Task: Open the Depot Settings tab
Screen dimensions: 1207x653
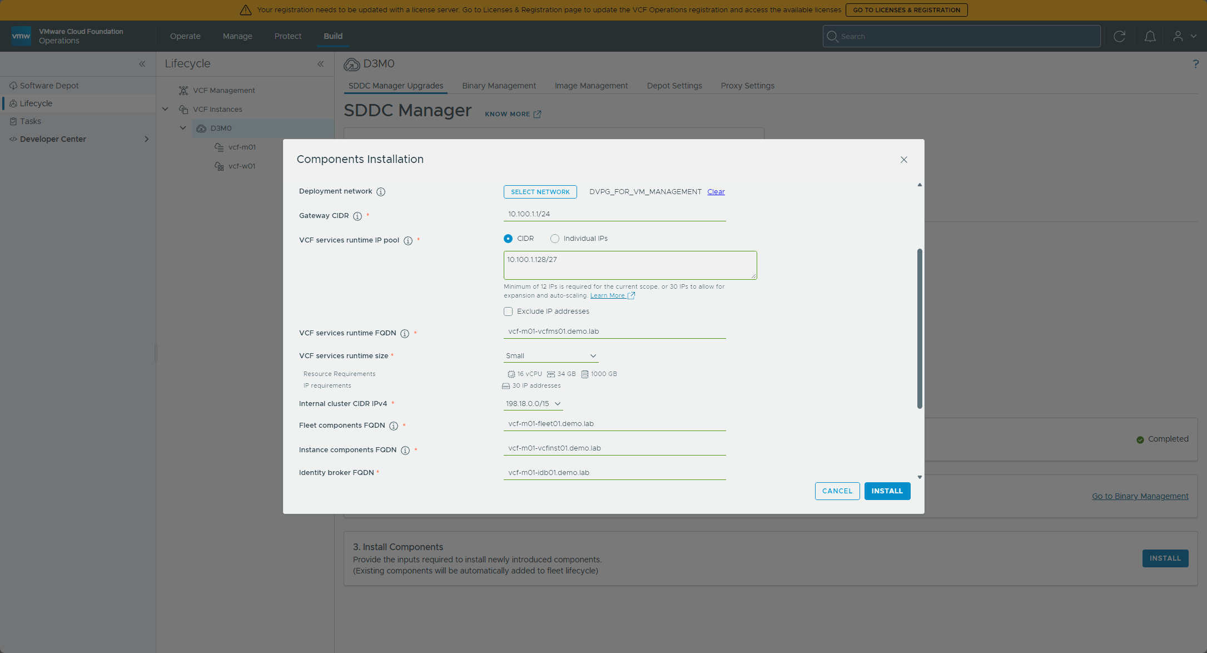Action: pos(674,86)
